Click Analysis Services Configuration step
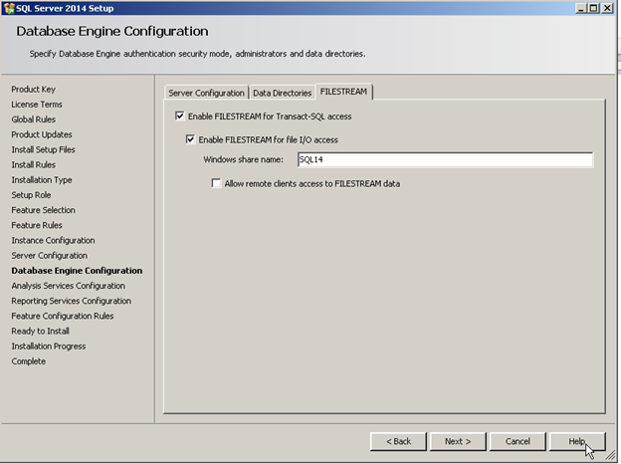This screenshot has width=621, height=464. coord(68,286)
